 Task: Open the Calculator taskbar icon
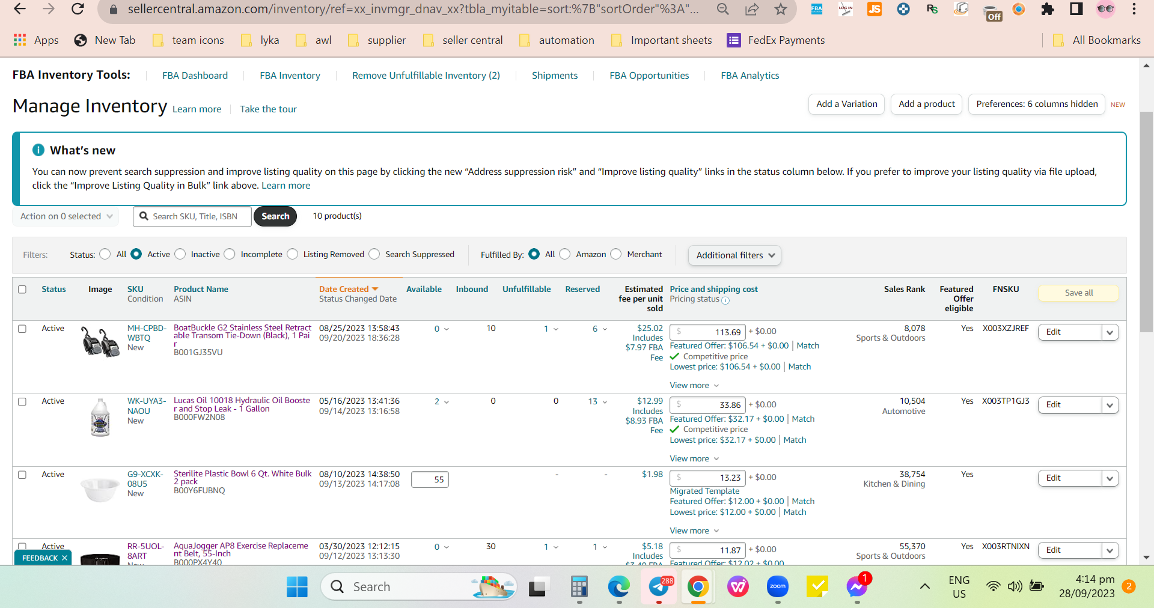579,587
